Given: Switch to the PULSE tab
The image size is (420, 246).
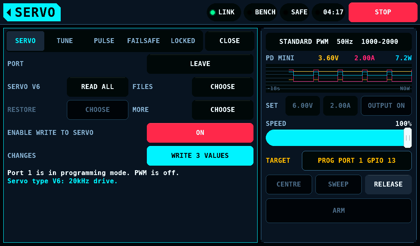Looking at the screenshot, I should (x=104, y=41).
